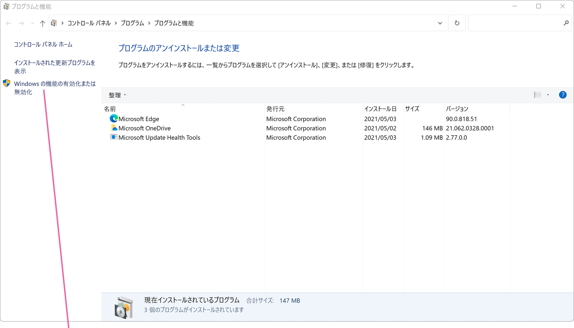Expand the address bar history dropdown
Viewport: 574px width, 328px height.
(x=440, y=23)
